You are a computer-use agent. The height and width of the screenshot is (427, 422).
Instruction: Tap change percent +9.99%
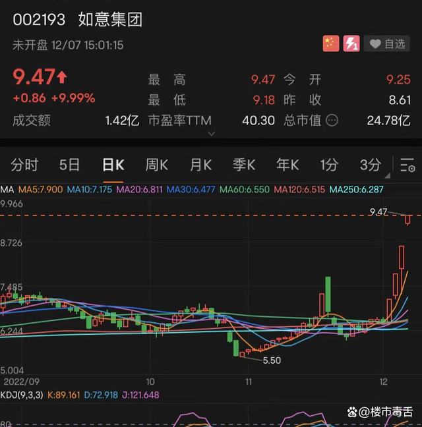(73, 98)
